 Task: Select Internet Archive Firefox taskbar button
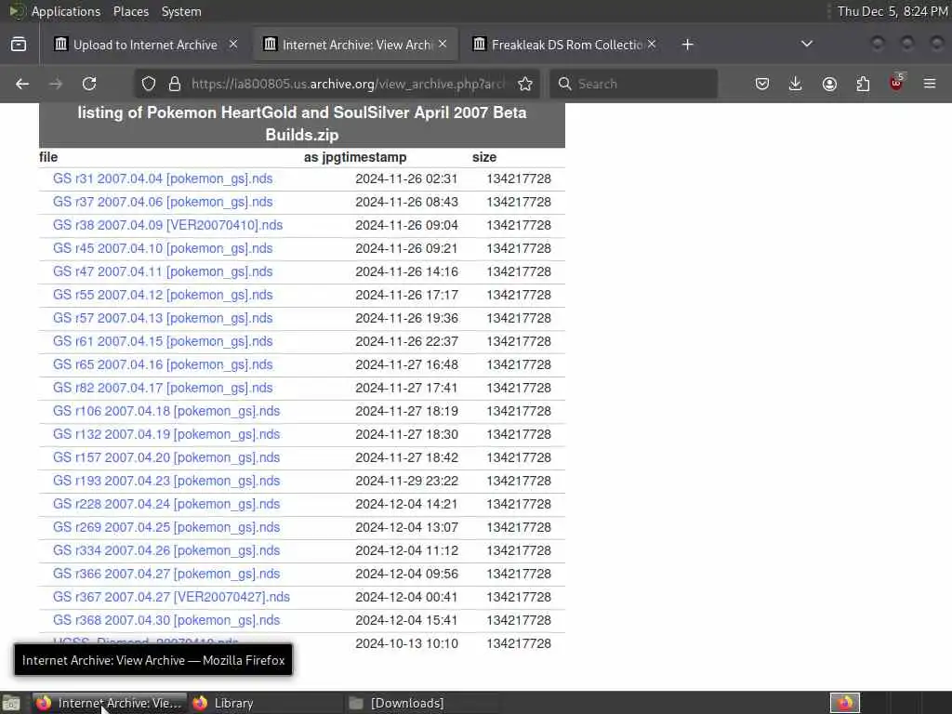tap(108, 703)
